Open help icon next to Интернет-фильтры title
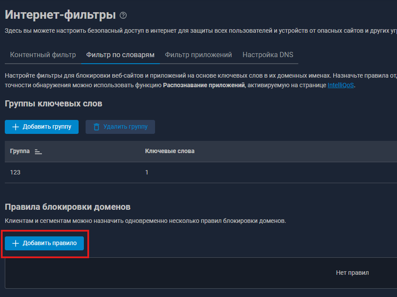The image size is (397, 297). (123, 15)
